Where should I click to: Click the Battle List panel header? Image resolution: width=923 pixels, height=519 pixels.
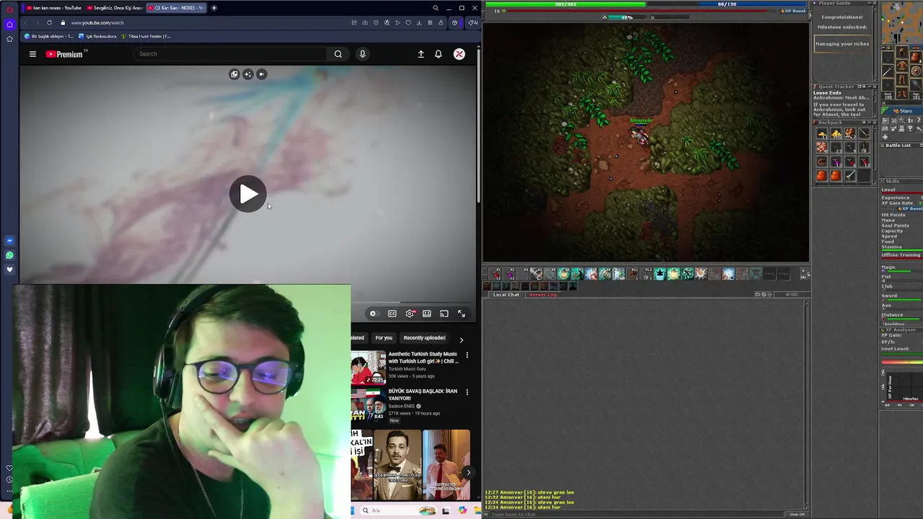point(901,146)
